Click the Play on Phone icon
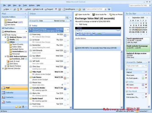The image size is (152, 113). (x=111, y=15)
